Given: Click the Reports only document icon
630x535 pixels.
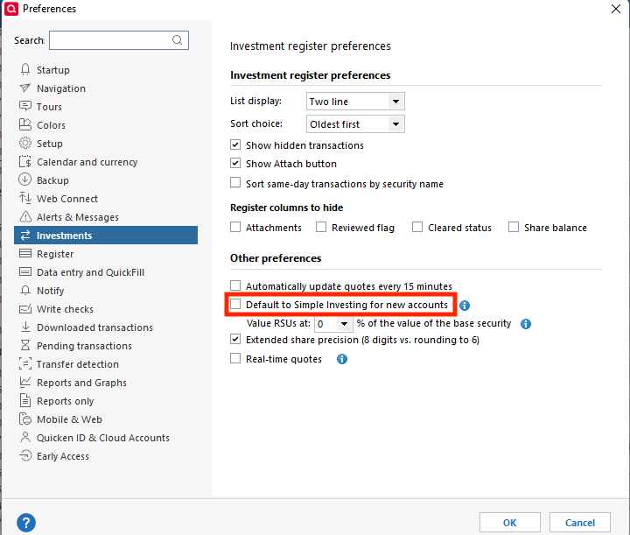Looking at the screenshot, I should click(x=25, y=400).
